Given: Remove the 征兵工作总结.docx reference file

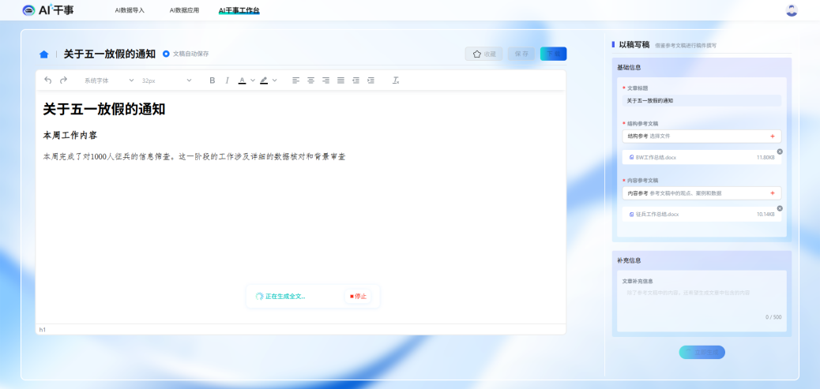Looking at the screenshot, I should [x=780, y=208].
